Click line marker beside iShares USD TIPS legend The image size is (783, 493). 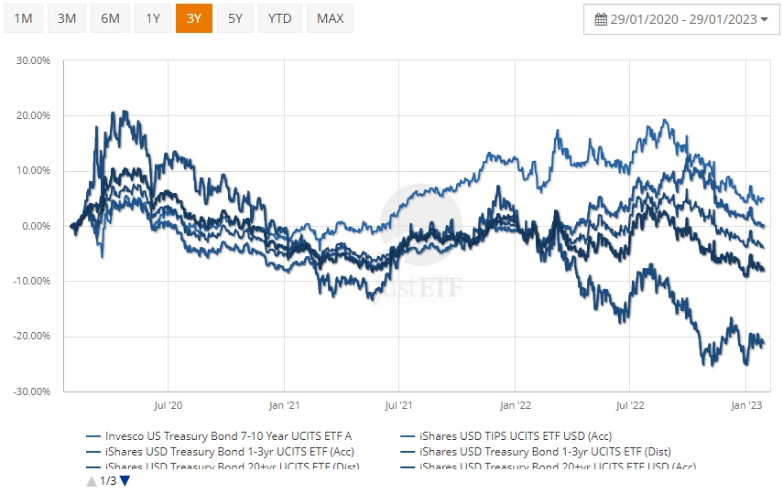pos(408,436)
